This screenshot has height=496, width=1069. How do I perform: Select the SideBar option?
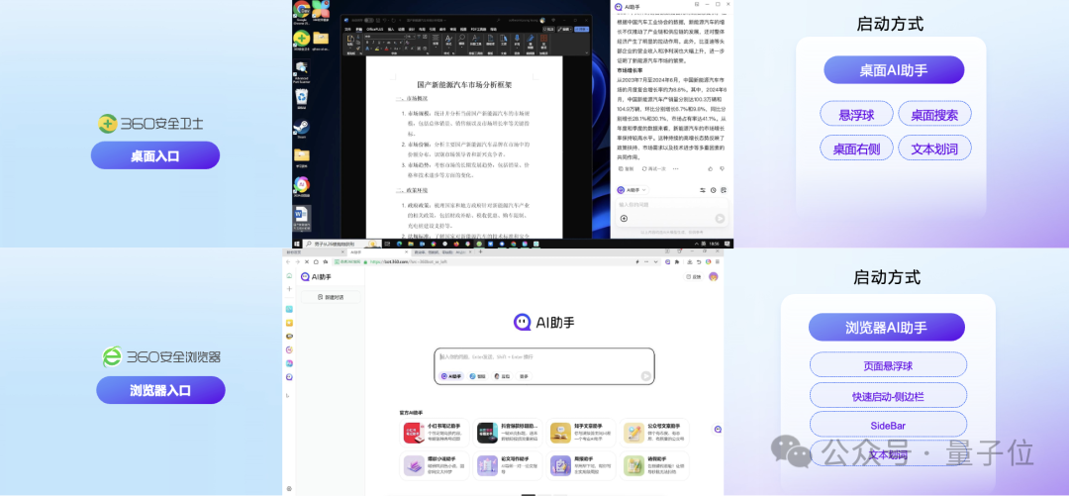pyautogui.click(x=888, y=425)
